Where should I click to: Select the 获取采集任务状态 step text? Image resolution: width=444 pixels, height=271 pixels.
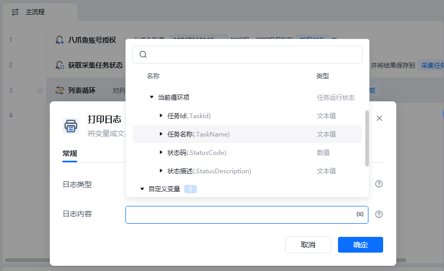pyautogui.click(x=96, y=65)
